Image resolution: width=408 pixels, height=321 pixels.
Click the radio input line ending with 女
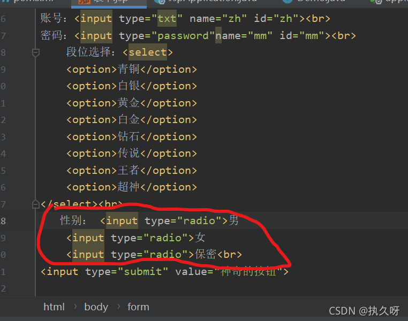[x=136, y=238]
